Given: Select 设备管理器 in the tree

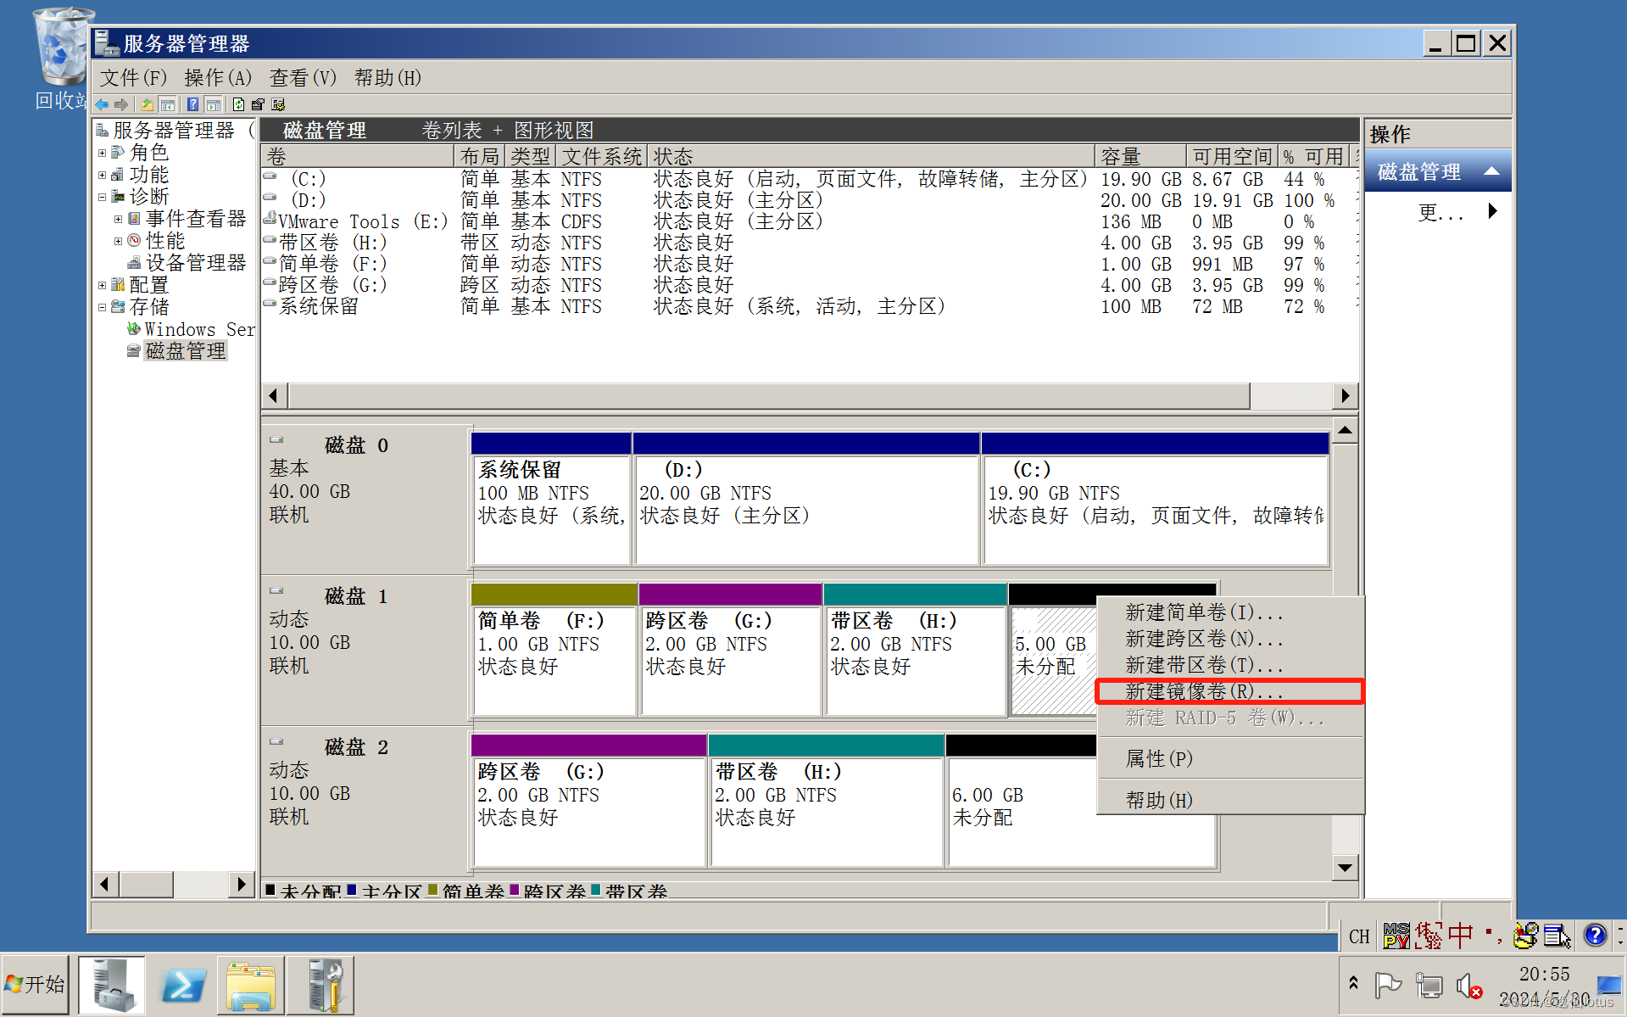Looking at the screenshot, I should pyautogui.click(x=196, y=263).
